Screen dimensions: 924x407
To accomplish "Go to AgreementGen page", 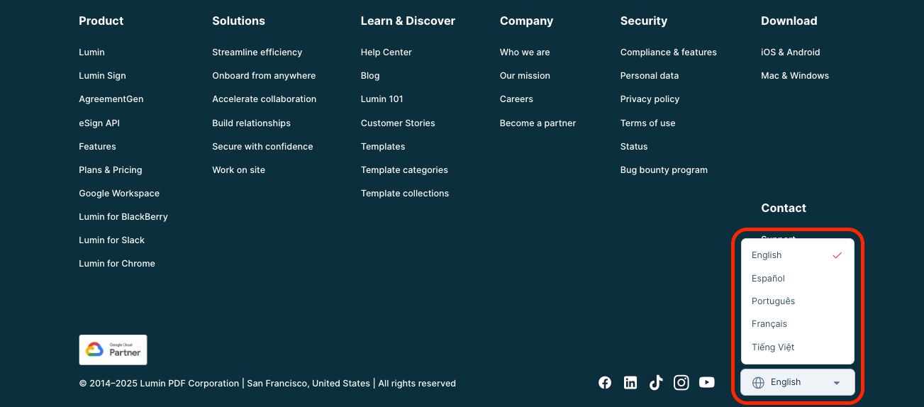I will (x=111, y=99).
